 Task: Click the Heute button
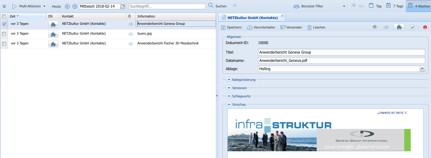[x=56, y=6]
